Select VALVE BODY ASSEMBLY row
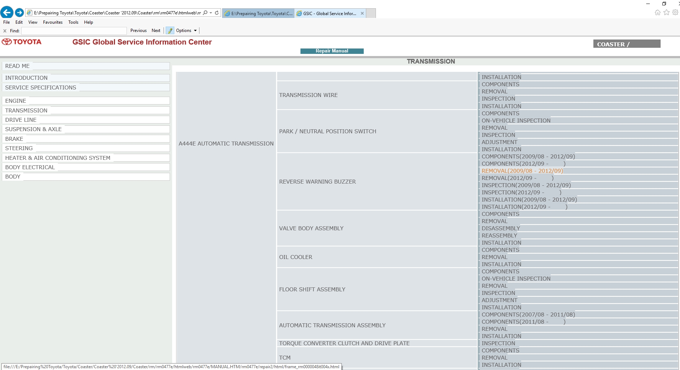Image resolution: width=680 pixels, height=370 pixels. [x=377, y=228]
